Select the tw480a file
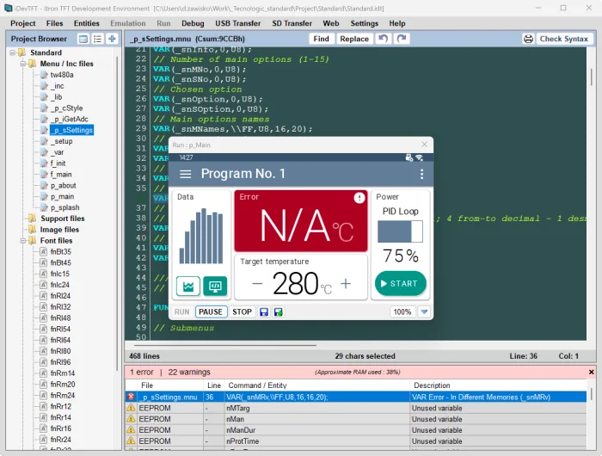This screenshot has height=456, width=602. pyautogui.click(x=62, y=75)
